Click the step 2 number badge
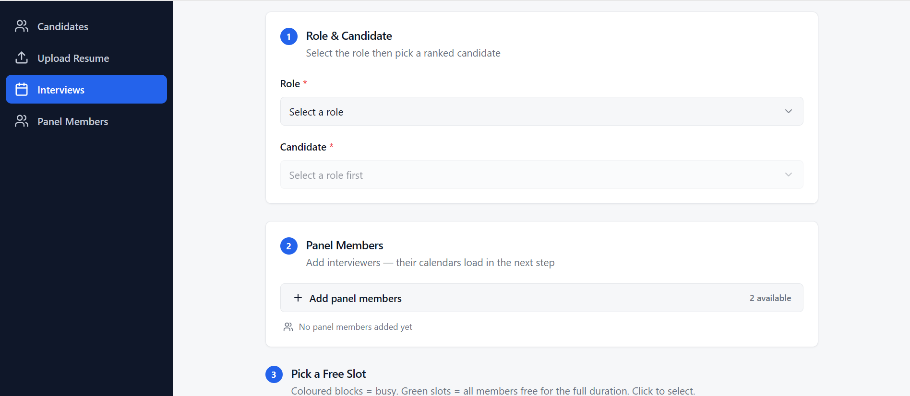The image size is (910, 396). [x=288, y=246]
